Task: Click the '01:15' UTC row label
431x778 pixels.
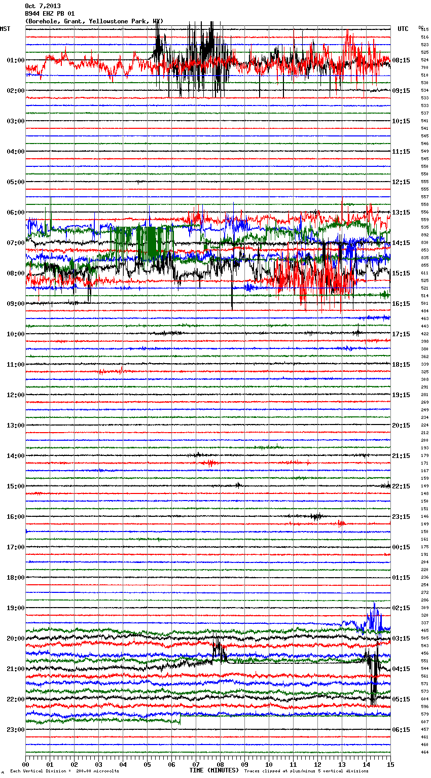Action: pyautogui.click(x=401, y=578)
